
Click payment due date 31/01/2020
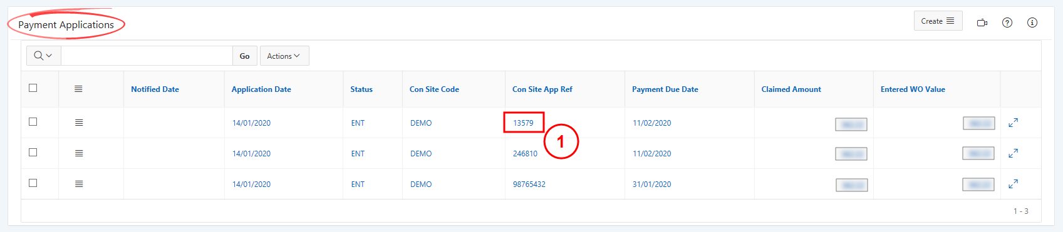point(651,184)
